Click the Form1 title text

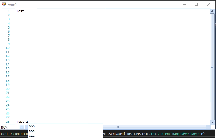12,5
